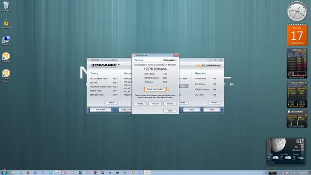Click Run 3DMark in the main window
The width and height of the screenshot is (311, 175).
[101, 109]
